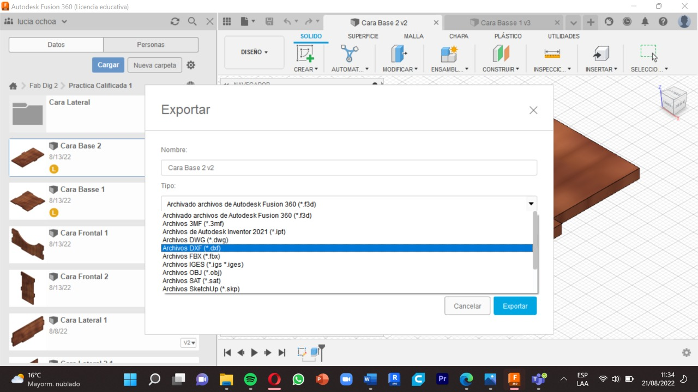698x392 pixels.
Task: Open the document tabs list dropdown
Action: click(x=573, y=23)
